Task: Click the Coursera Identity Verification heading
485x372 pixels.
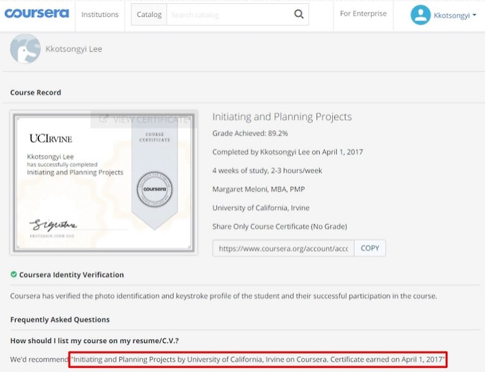Action: 71,274
